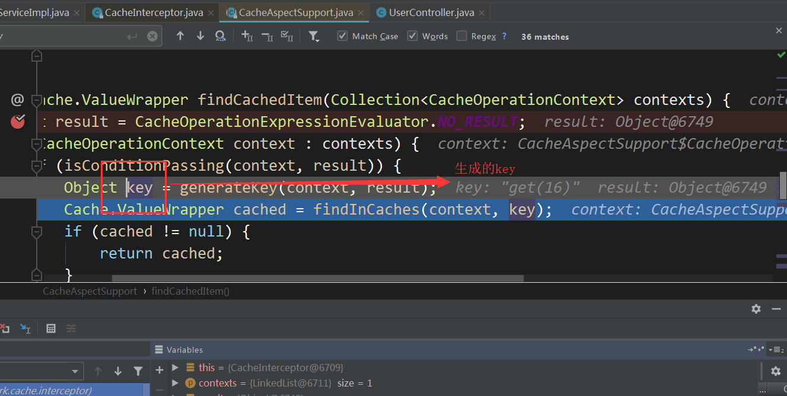Close the UserController.java tab
This screenshot has width=787, height=396.
tap(483, 12)
